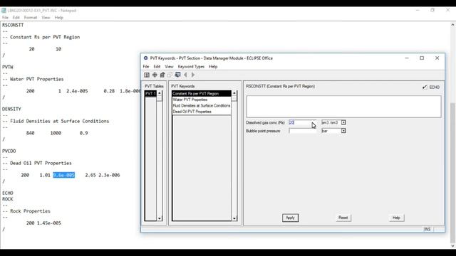Click the 840 density value in Notepad

(30, 133)
